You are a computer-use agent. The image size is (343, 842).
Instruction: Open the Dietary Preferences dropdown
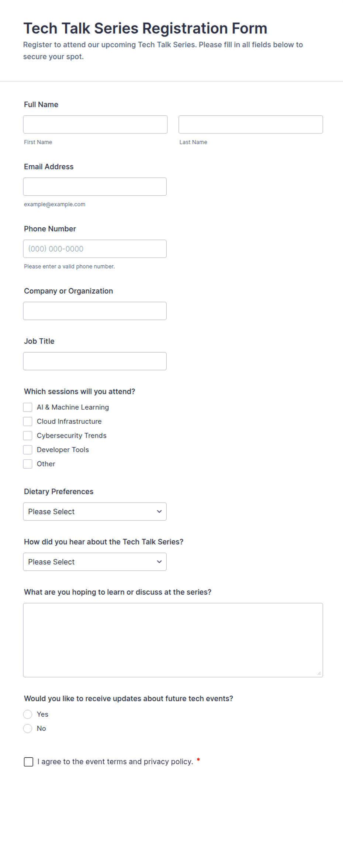click(95, 511)
